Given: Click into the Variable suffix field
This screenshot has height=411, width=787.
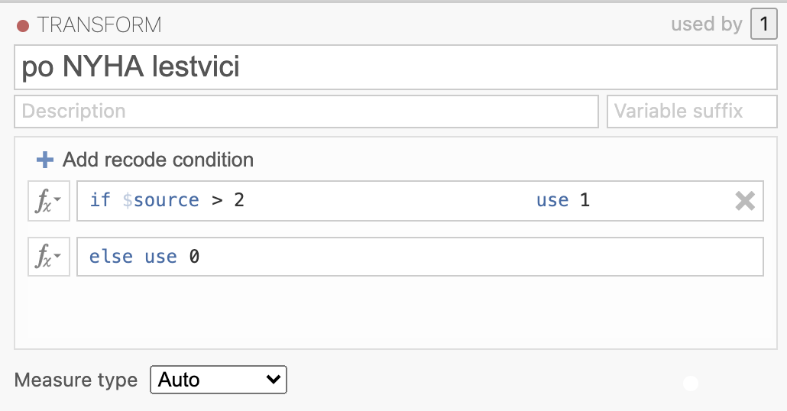Looking at the screenshot, I should click(x=692, y=112).
